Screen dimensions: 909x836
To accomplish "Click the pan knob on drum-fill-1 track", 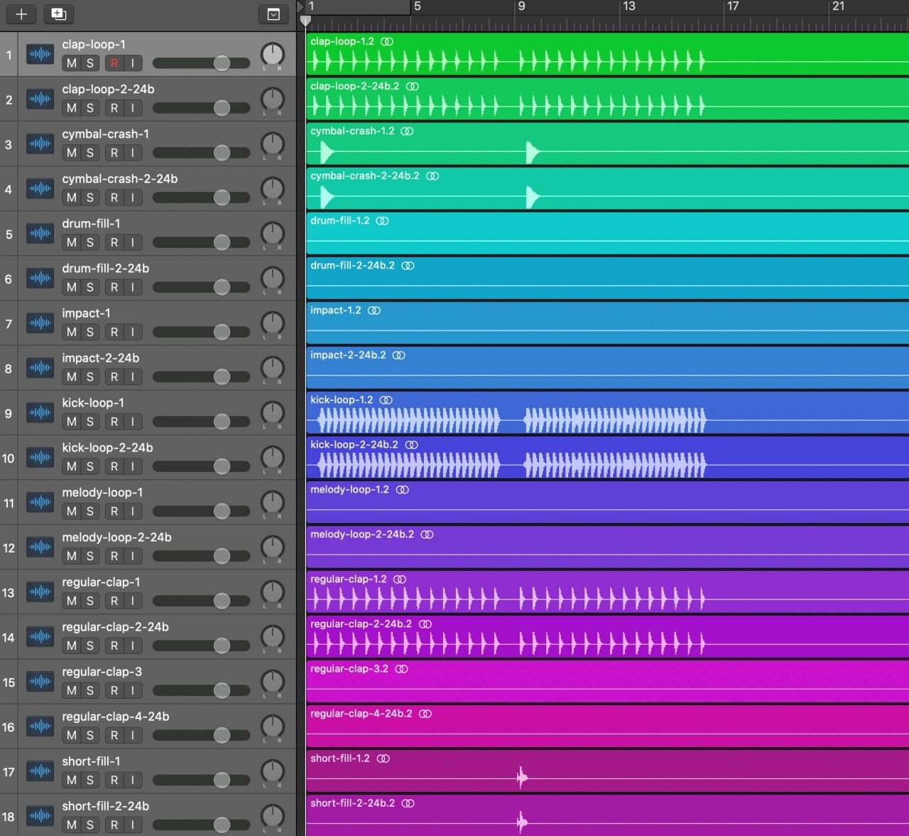I will pos(272,233).
